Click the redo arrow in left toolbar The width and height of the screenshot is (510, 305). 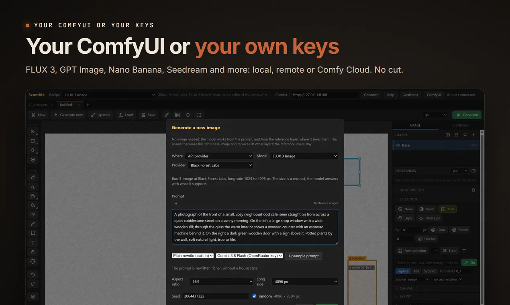tap(33, 284)
